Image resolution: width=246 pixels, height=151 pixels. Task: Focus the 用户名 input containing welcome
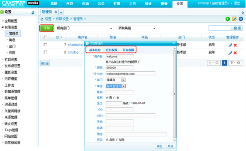(x=120, y=56)
